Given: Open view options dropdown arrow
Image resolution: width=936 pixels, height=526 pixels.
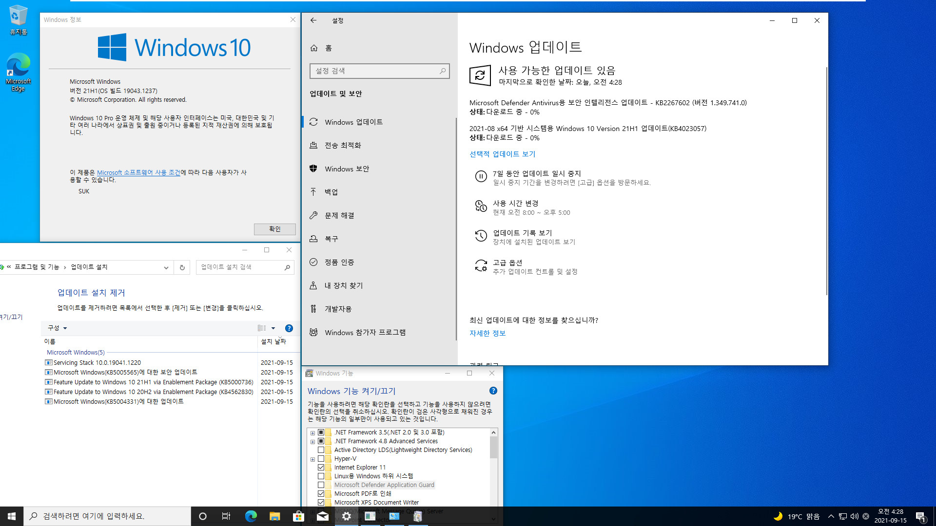Looking at the screenshot, I should pyautogui.click(x=273, y=328).
